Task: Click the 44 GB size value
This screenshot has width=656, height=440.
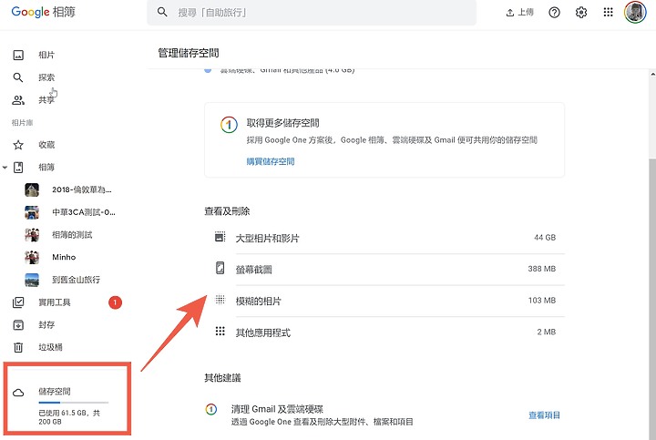Action: (545, 238)
